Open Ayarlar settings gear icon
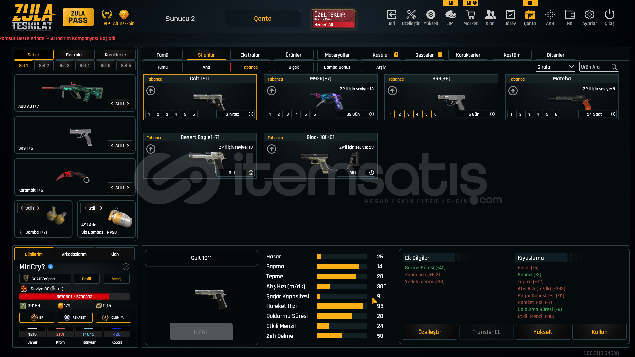The height and width of the screenshot is (357, 635). pyautogui.click(x=589, y=15)
